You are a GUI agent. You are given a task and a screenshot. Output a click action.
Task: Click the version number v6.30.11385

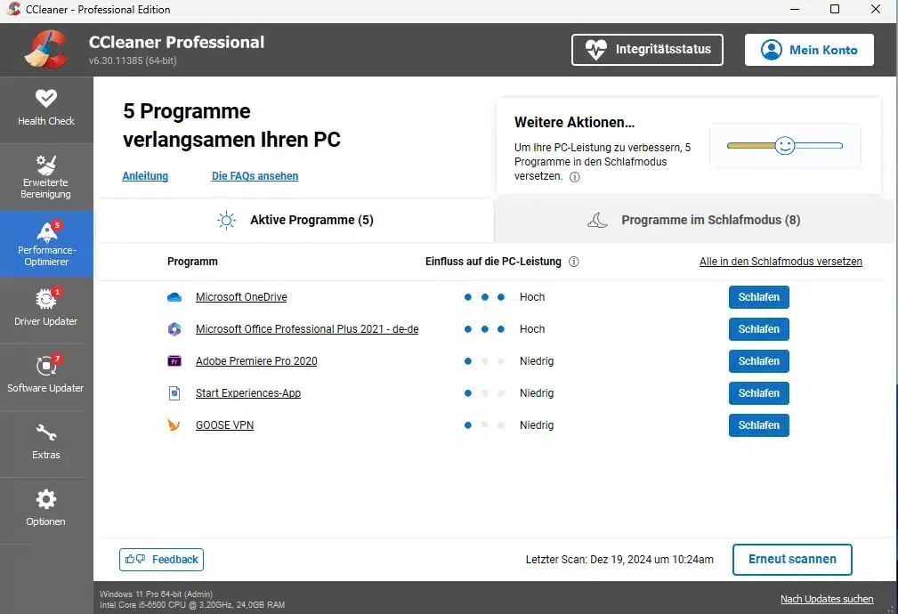coord(133,61)
